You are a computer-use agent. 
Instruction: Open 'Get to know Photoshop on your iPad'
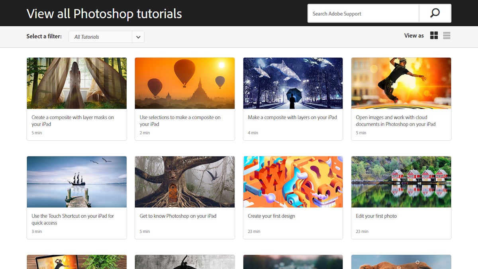tap(178, 216)
